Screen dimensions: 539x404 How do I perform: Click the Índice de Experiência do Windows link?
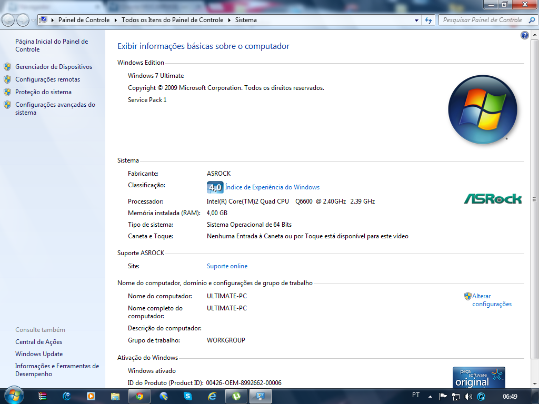tap(272, 187)
